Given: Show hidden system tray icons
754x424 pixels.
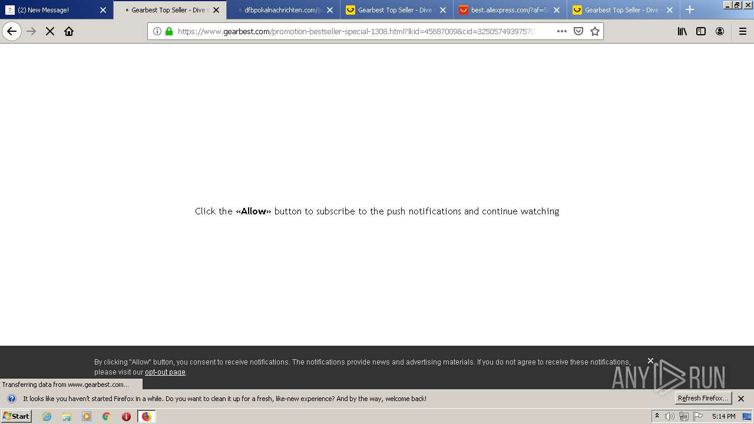Looking at the screenshot, I should (x=657, y=416).
